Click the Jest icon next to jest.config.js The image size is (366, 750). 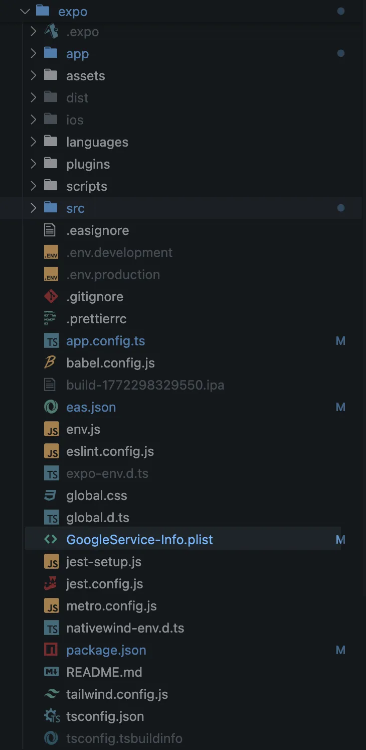(51, 584)
